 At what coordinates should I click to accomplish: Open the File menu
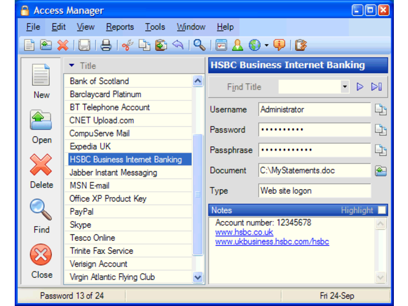33,27
